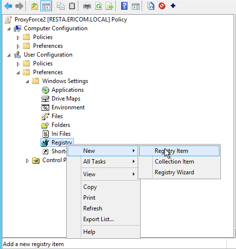Click the Up one level folder icon
This screenshot has height=249, width=236.
(x=35, y=6)
